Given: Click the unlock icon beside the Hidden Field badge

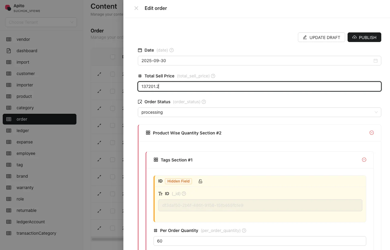Looking at the screenshot, I should click(x=200, y=181).
